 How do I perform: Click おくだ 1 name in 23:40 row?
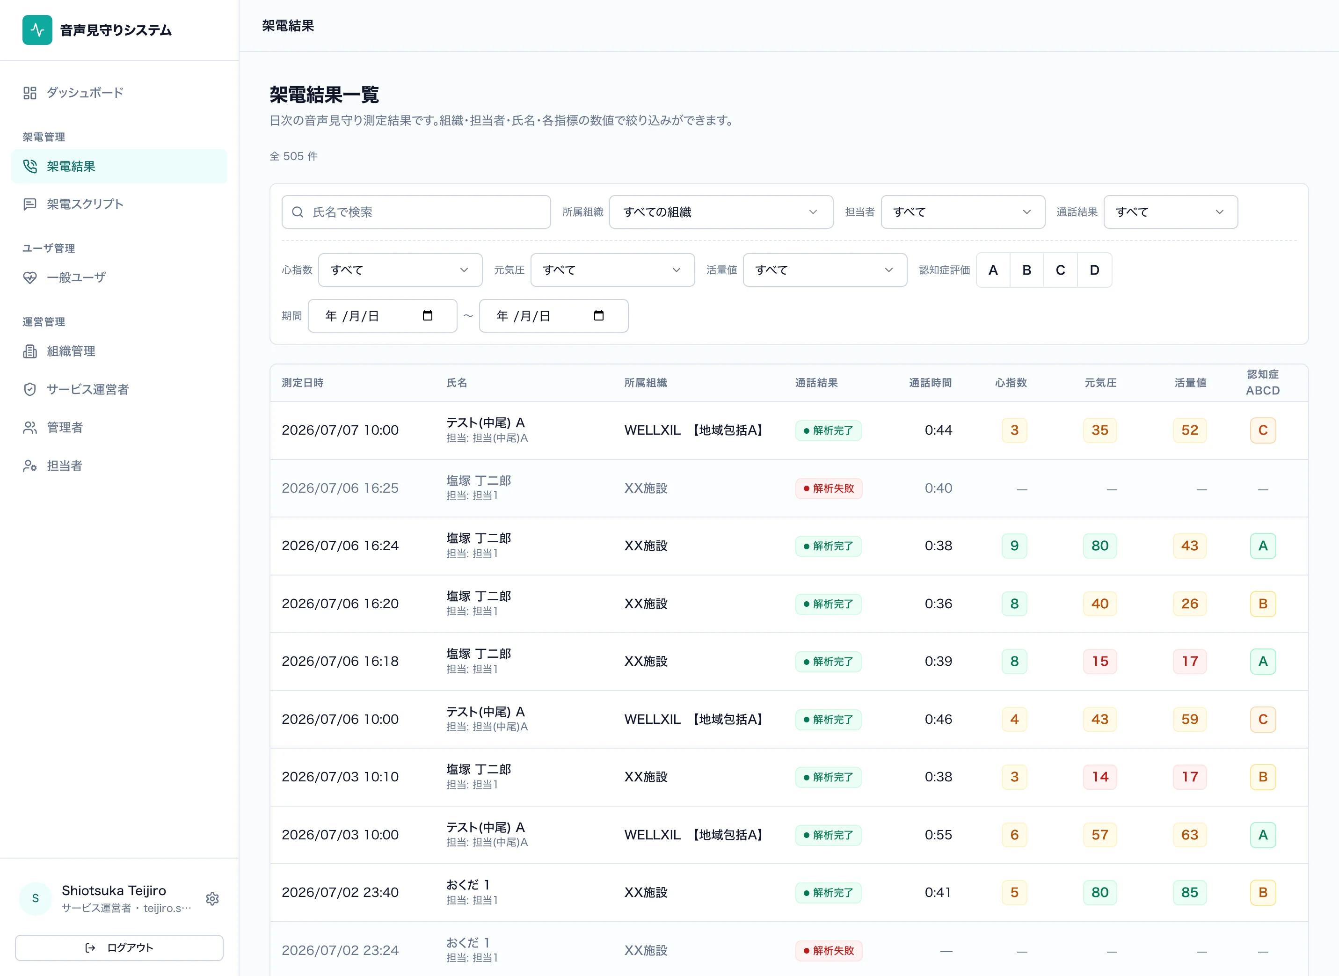[x=468, y=885]
